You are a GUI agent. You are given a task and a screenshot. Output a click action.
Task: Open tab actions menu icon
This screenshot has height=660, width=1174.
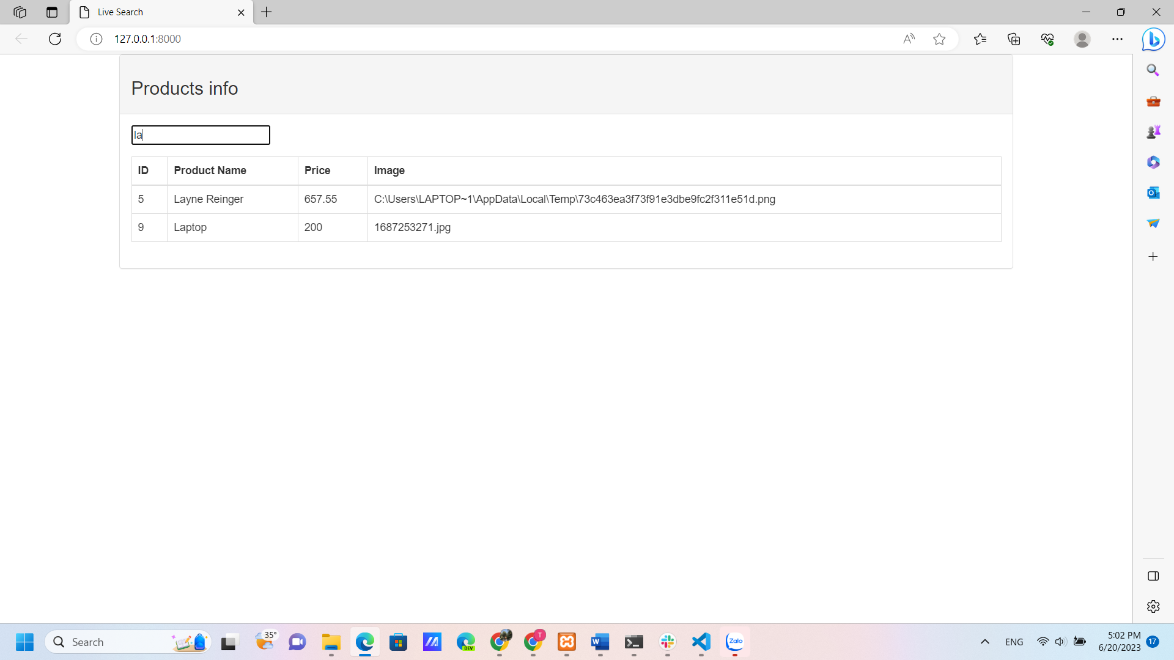point(52,12)
